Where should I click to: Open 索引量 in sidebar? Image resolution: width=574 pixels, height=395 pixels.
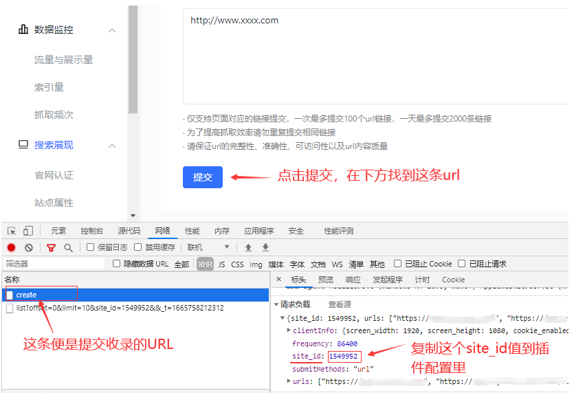click(49, 87)
